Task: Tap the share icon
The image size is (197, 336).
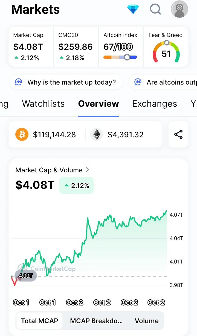Action: [178, 135]
